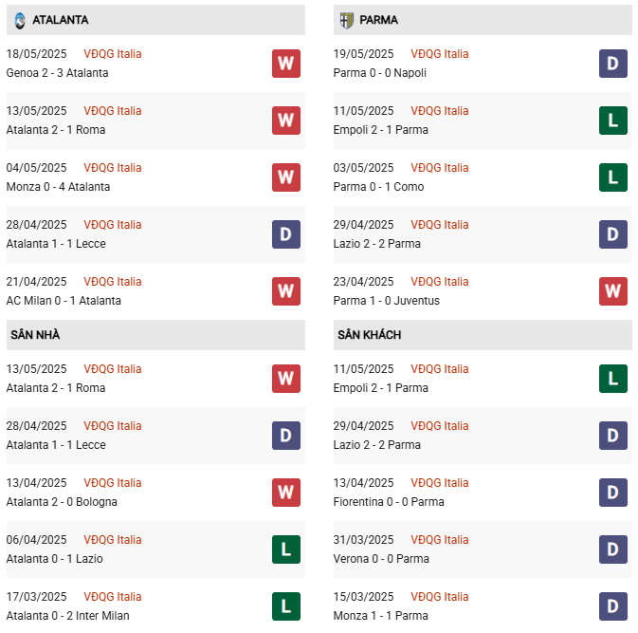Click L badge for Atalanta 0-1 Lazio

[x=285, y=549]
